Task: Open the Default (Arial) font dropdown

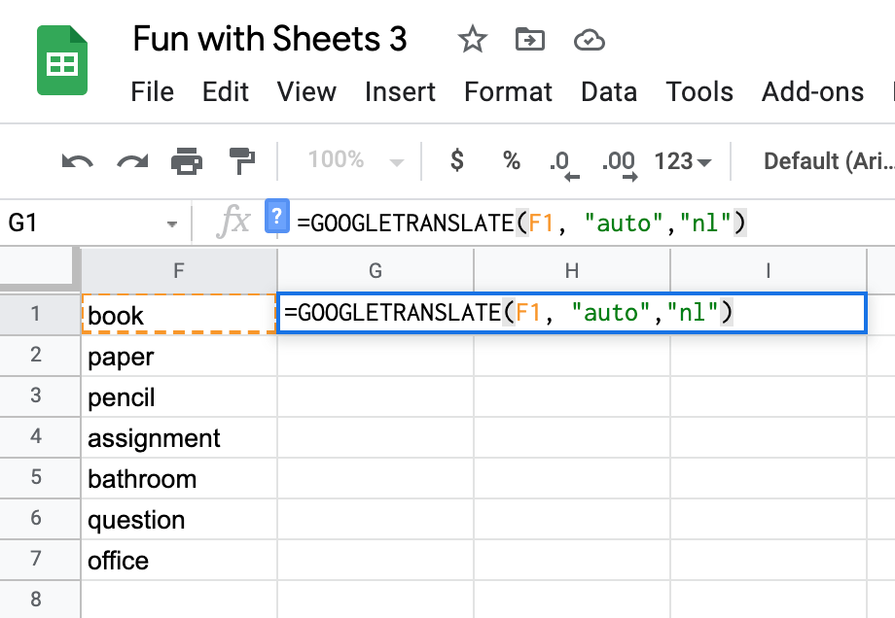Action: (827, 161)
